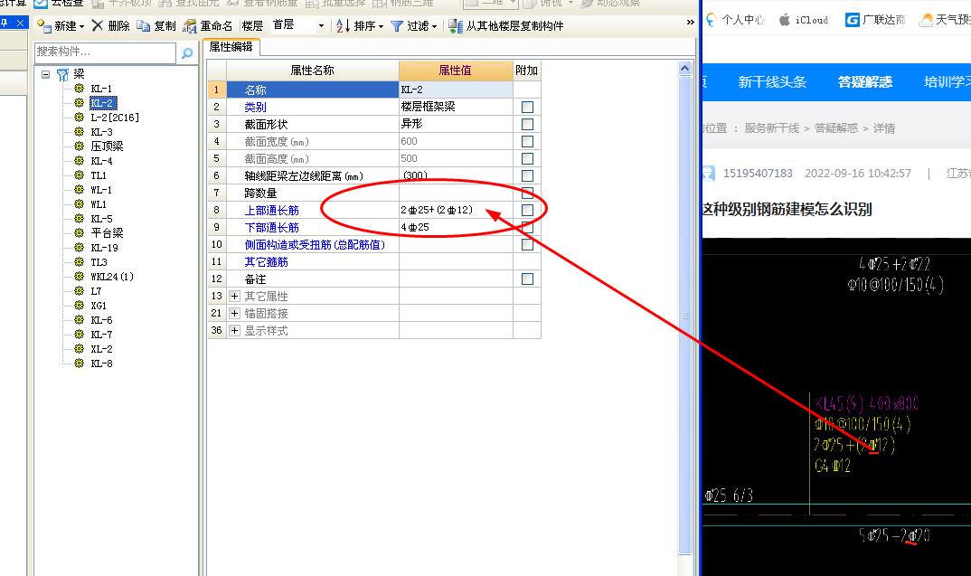
Task: Click 属性值 column header
Action: [455, 71]
